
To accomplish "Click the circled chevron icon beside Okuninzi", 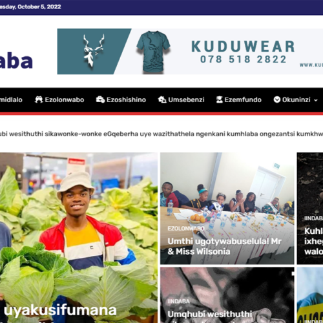I will click(277, 99).
